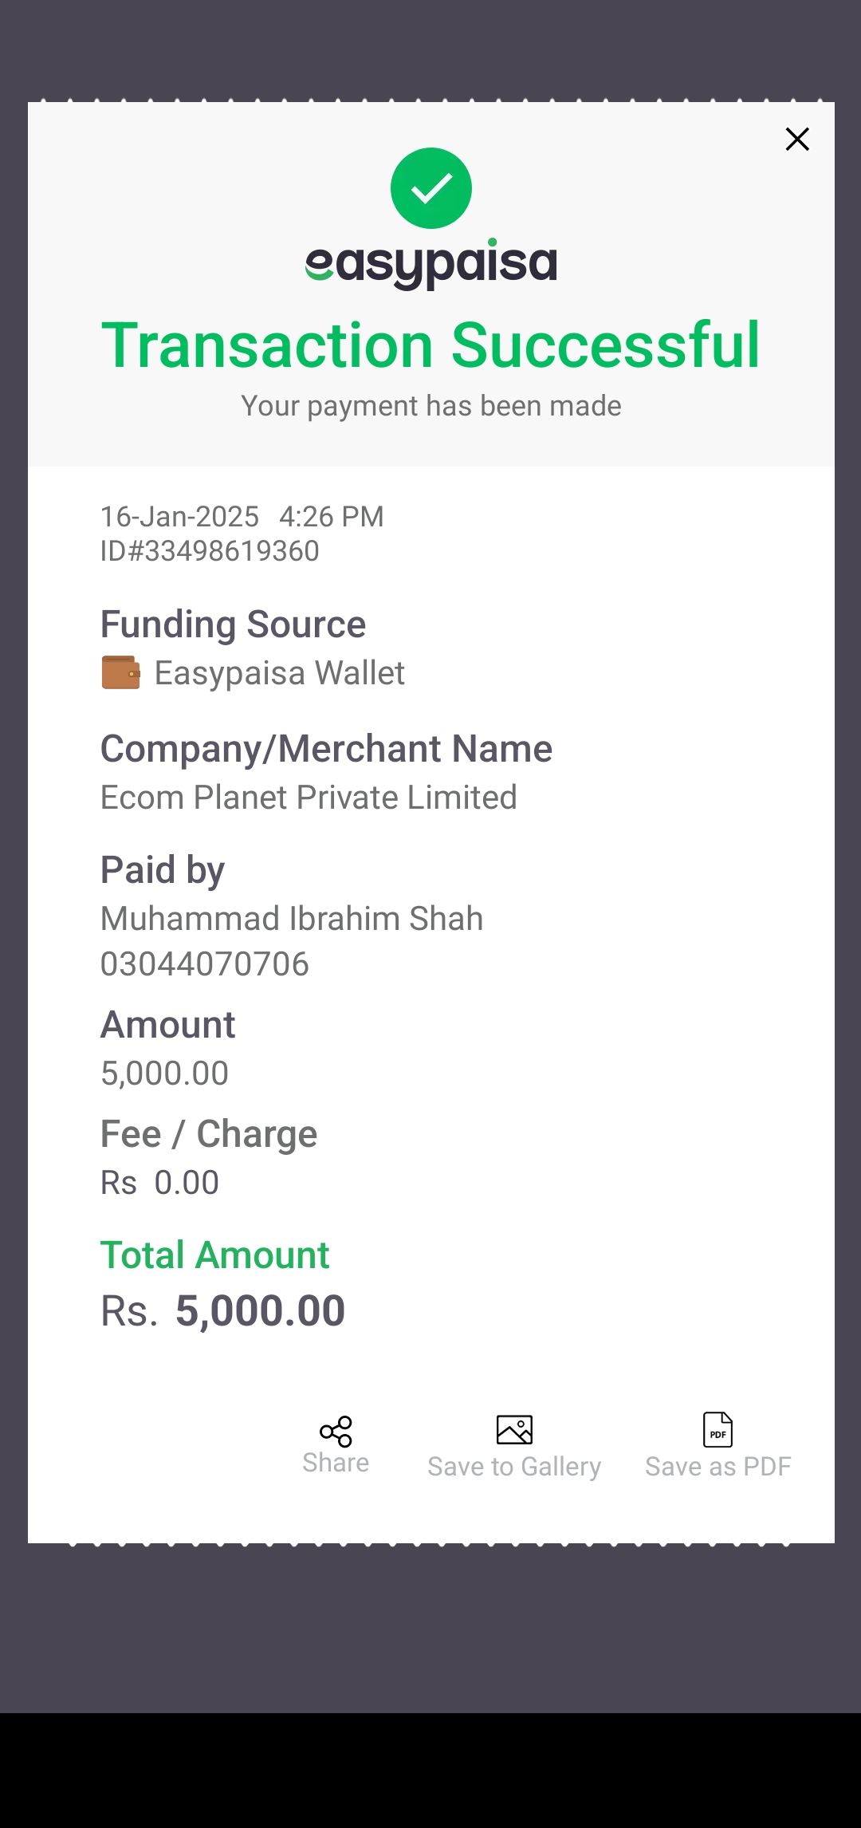Click the easypaisa logo
Image resolution: width=861 pixels, height=1828 pixels.
click(x=431, y=264)
